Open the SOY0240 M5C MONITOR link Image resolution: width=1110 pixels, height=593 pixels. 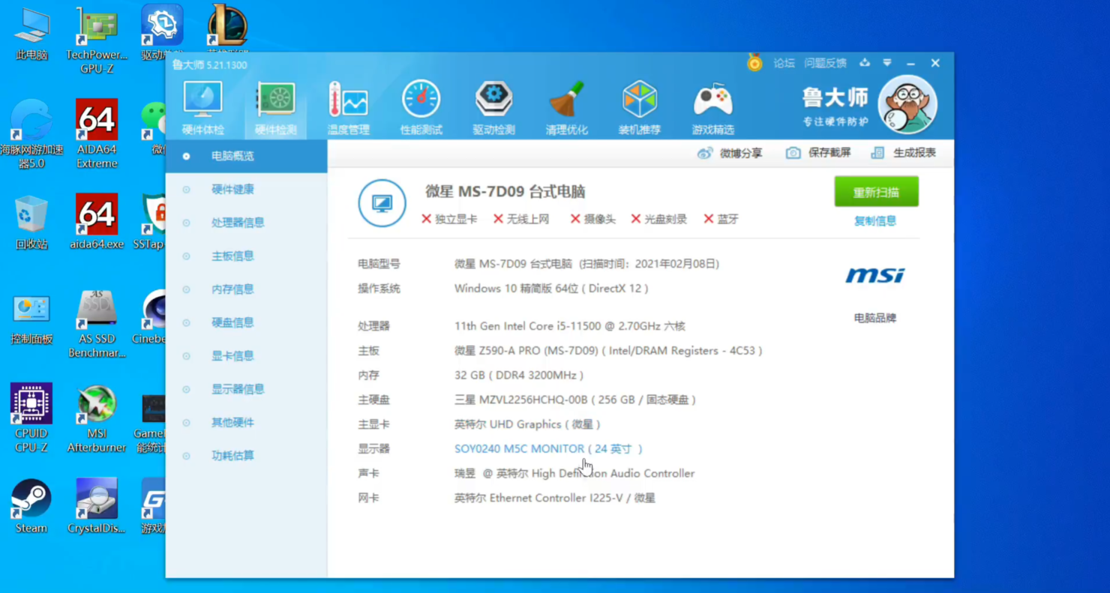coord(548,449)
